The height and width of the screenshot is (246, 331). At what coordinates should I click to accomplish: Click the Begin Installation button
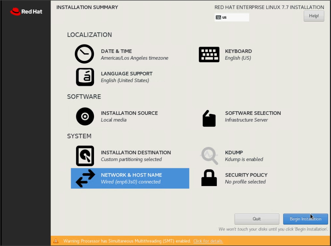[x=306, y=219]
